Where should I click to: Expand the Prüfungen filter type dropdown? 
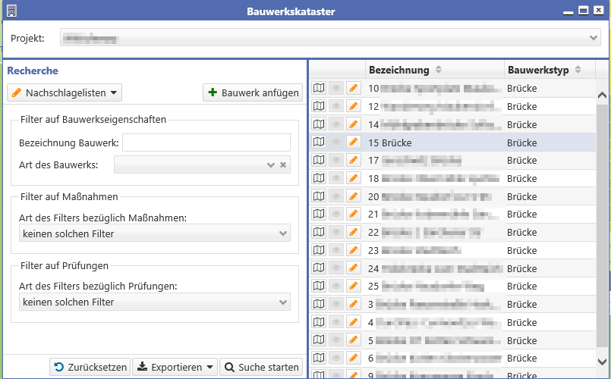(x=283, y=302)
